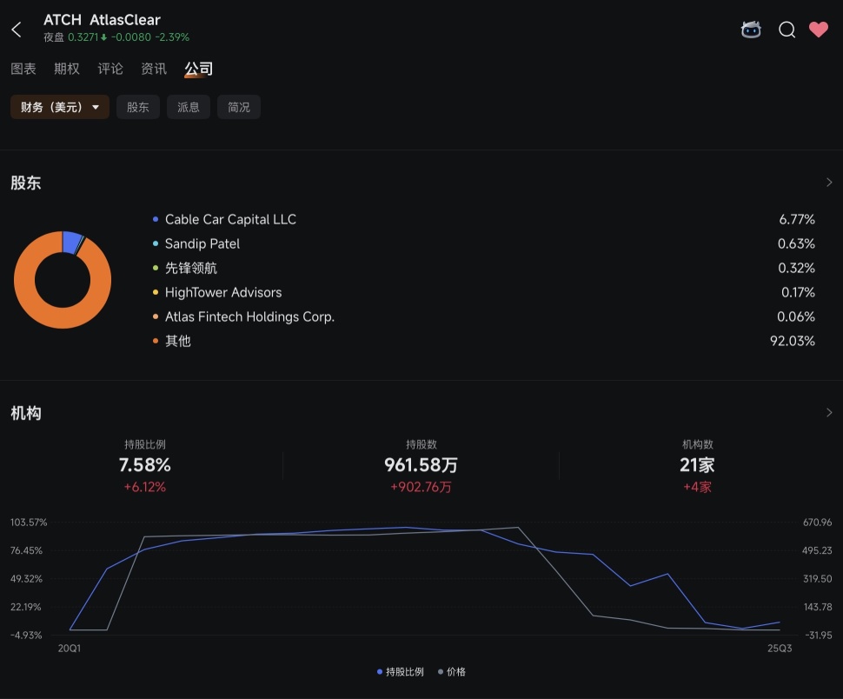This screenshot has width=843, height=699.
Task: Open Atlas Fintech Holdings Corp. entry
Action: [249, 316]
